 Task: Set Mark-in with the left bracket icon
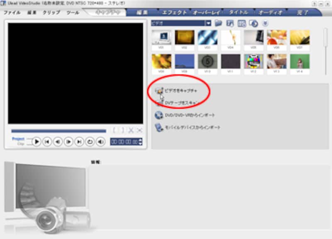[x=115, y=130]
